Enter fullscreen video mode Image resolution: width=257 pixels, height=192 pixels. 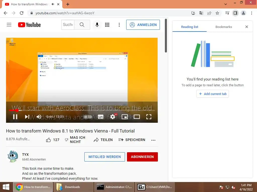149,117
